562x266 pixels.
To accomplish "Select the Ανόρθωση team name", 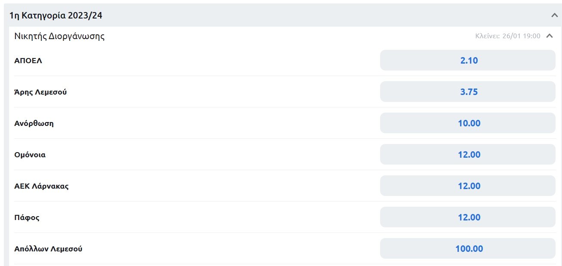I will pos(34,123).
